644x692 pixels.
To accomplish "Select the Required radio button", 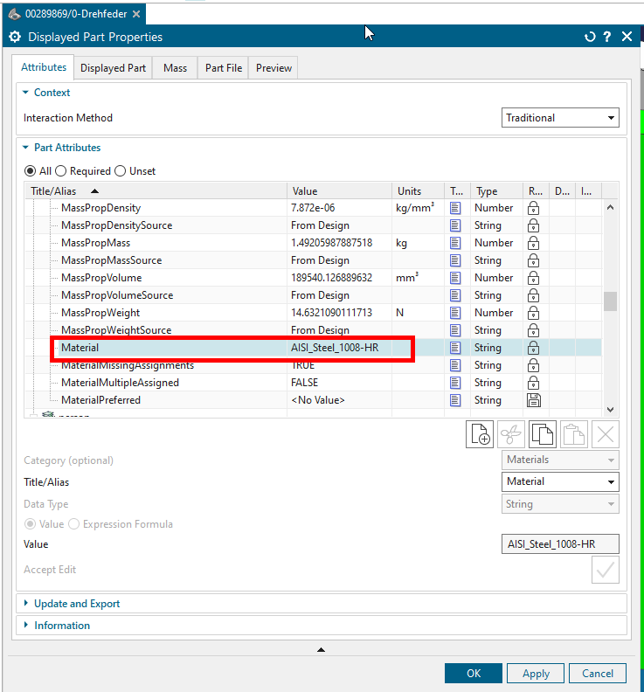I will point(60,170).
